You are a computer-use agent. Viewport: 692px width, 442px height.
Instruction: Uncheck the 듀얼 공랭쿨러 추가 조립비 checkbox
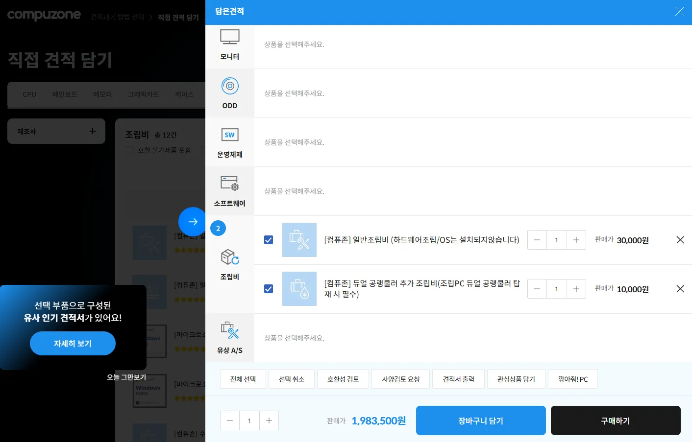click(x=269, y=289)
